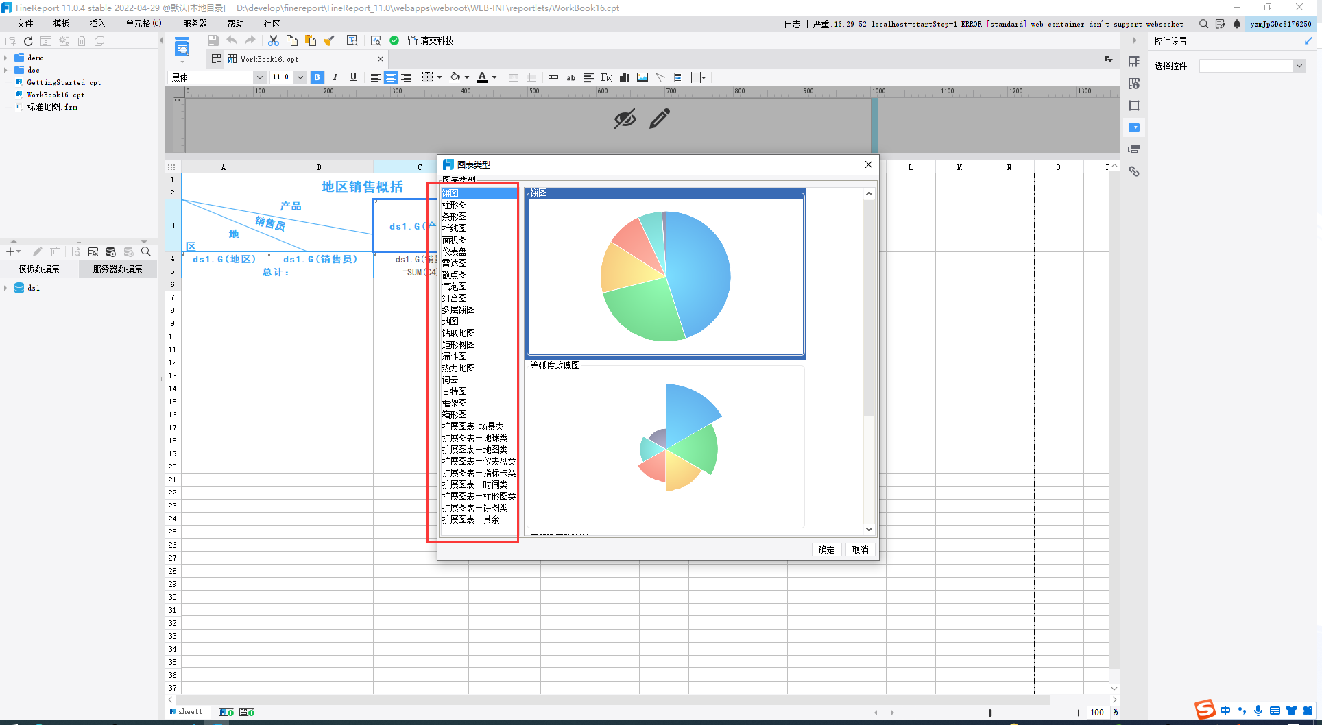Click the Save template icon

point(213,40)
